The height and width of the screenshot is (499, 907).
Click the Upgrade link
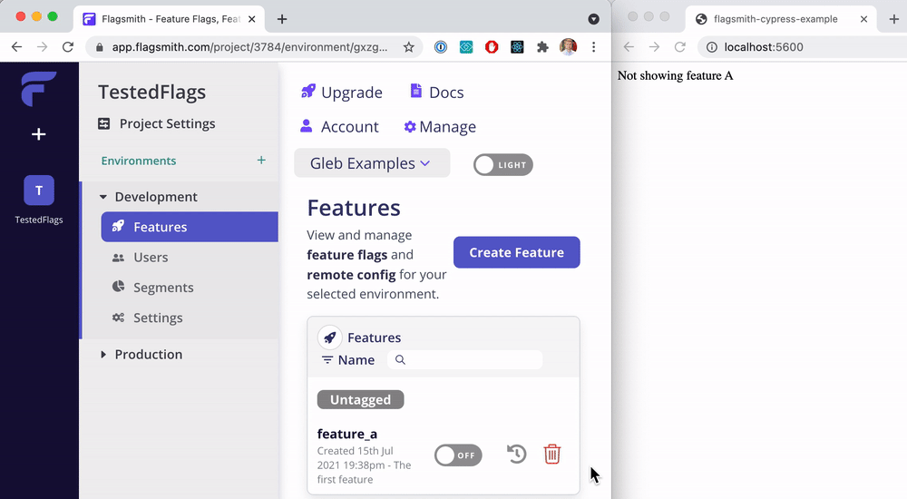coord(342,93)
